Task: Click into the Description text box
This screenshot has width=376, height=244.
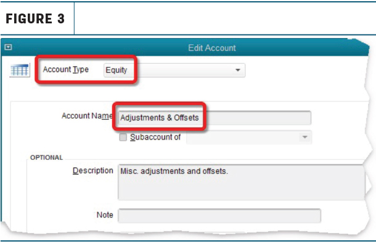Action: pyautogui.click(x=242, y=182)
